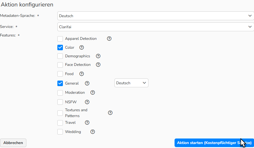Enable the Travel checkbox
The image size is (254, 148).
coord(60,123)
